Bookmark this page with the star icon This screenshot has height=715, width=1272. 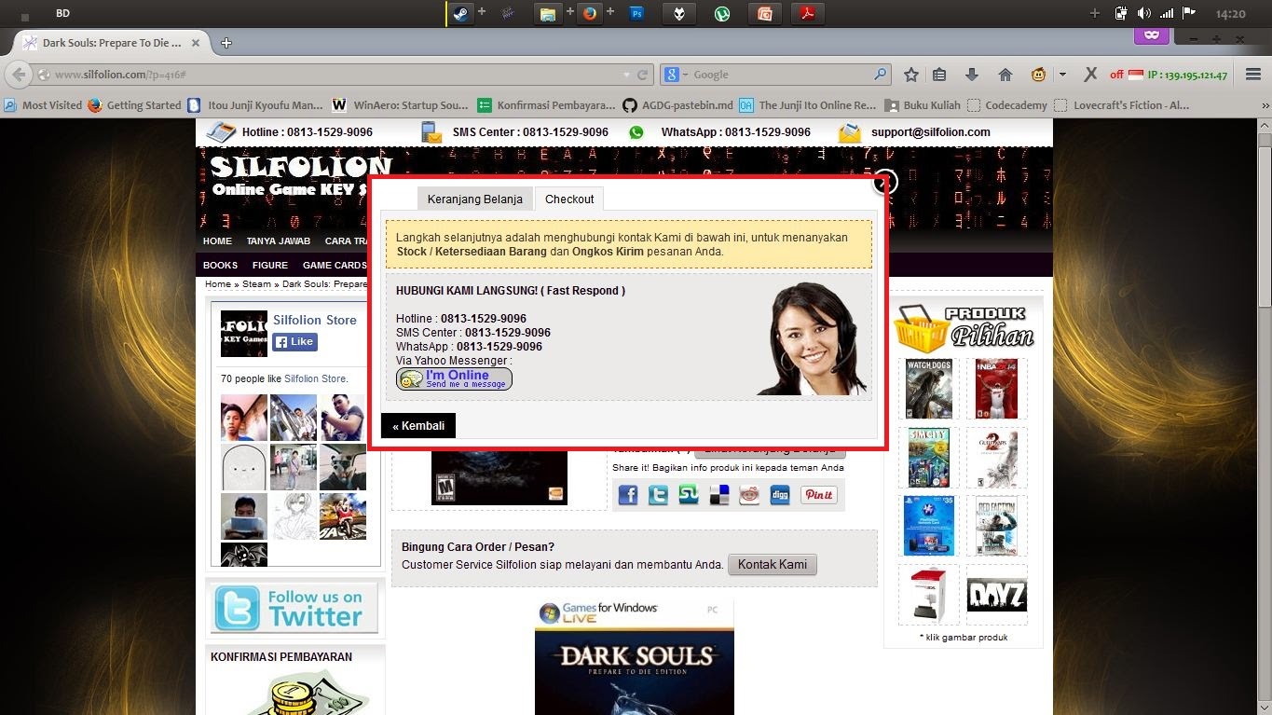(x=911, y=75)
